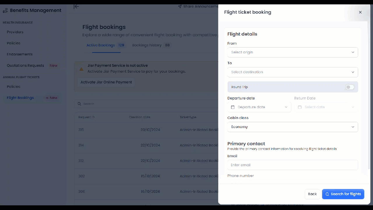The width and height of the screenshot is (373, 210).
Task: Click the magnifier inside Search for flights button
Action: 327,194
